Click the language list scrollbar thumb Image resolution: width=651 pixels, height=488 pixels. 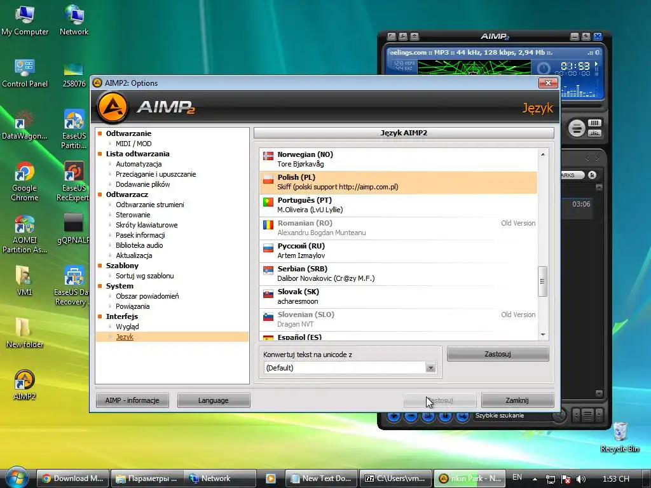click(543, 281)
